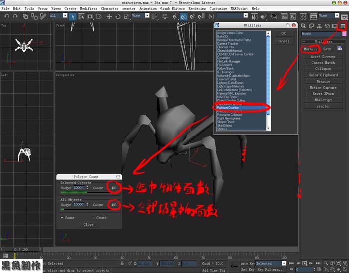Open the Layer Manager icon
This screenshot has height=273, width=349.
tap(274, 16)
